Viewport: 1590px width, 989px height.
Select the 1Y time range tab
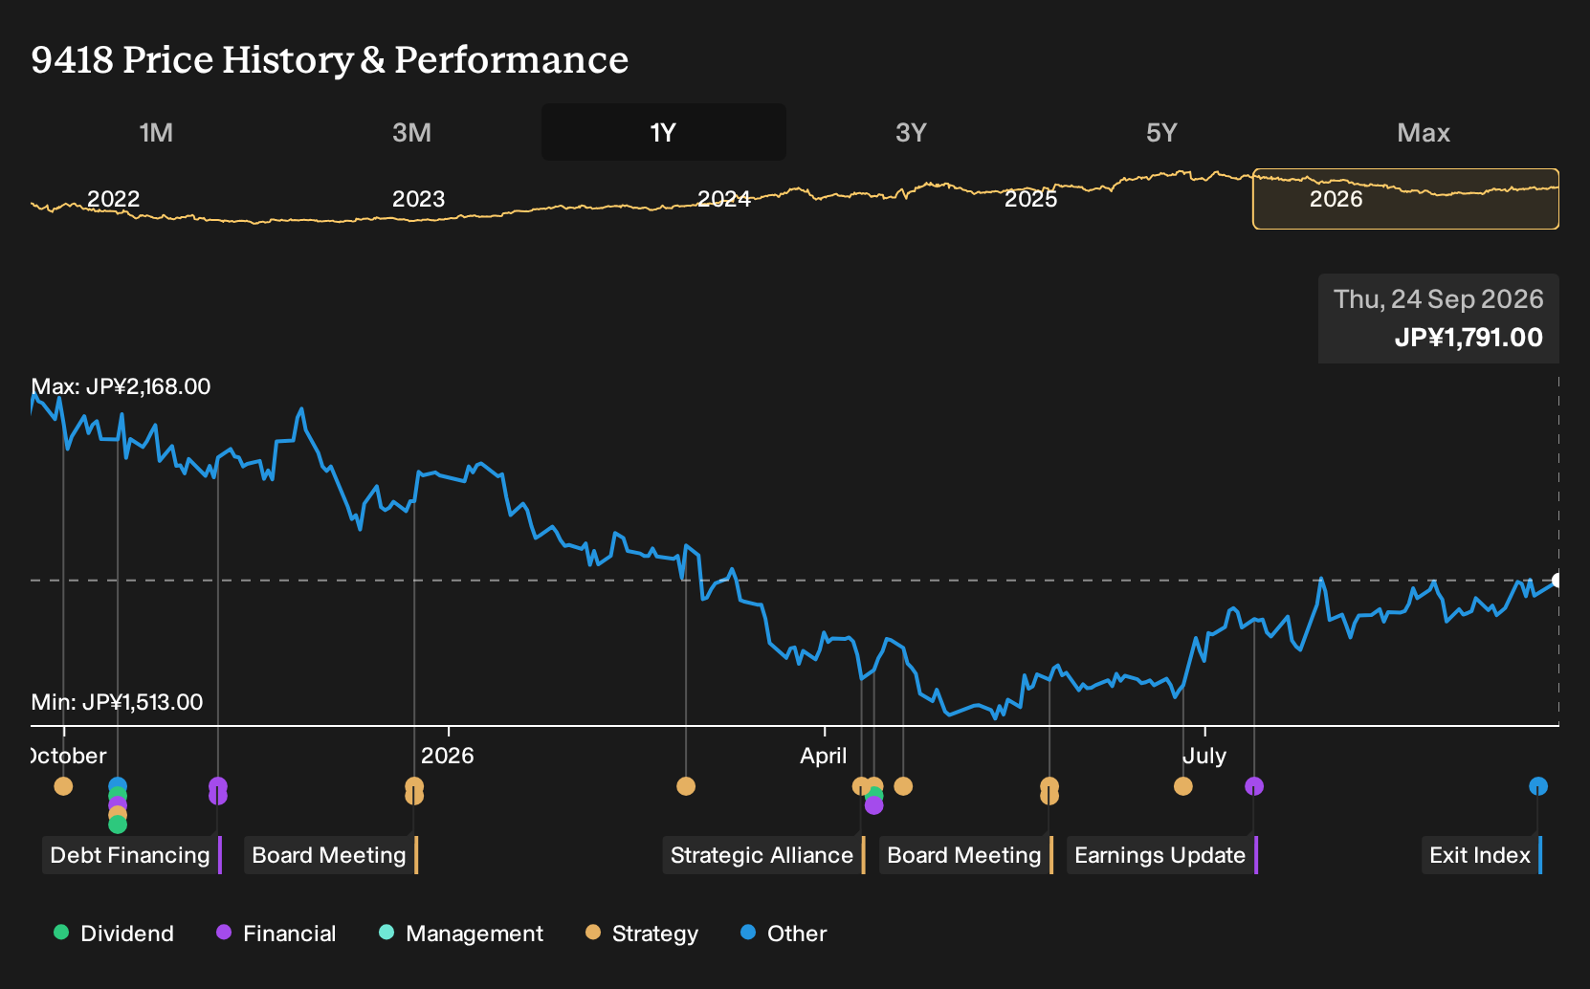click(663, 132)
